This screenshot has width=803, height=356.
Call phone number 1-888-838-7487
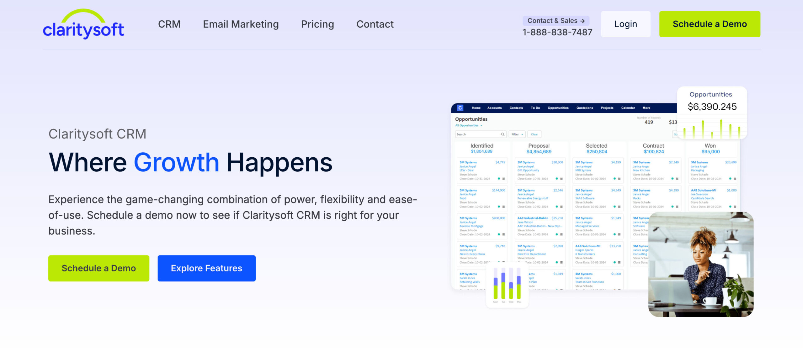pyautogui.click(x=557, y=32)
